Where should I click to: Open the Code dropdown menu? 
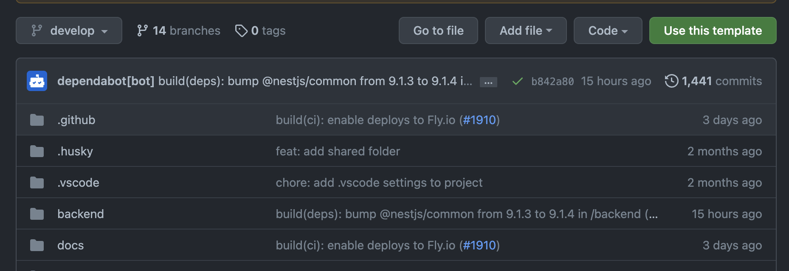608,30
